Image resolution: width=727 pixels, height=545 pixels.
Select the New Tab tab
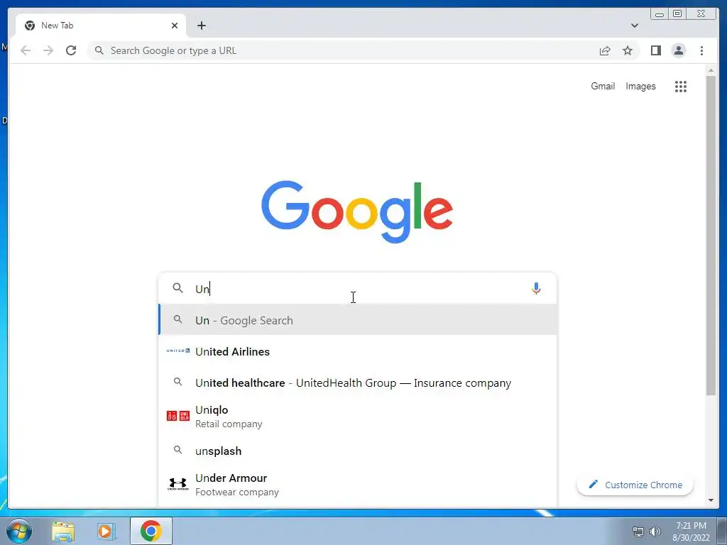point(99,26)
